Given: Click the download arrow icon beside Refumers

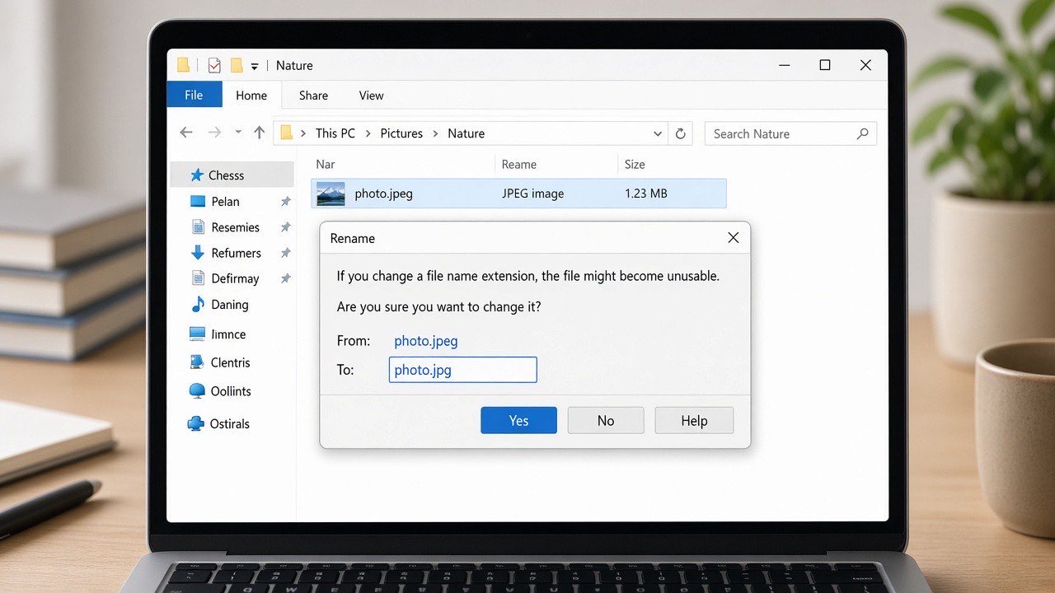Looking at the screenshot, I should [x=198, y=253].
